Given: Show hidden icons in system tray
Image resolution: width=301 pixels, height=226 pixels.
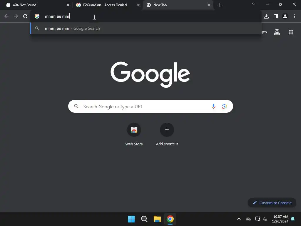Looking at the screenshot, I should (x=239, y=219).
